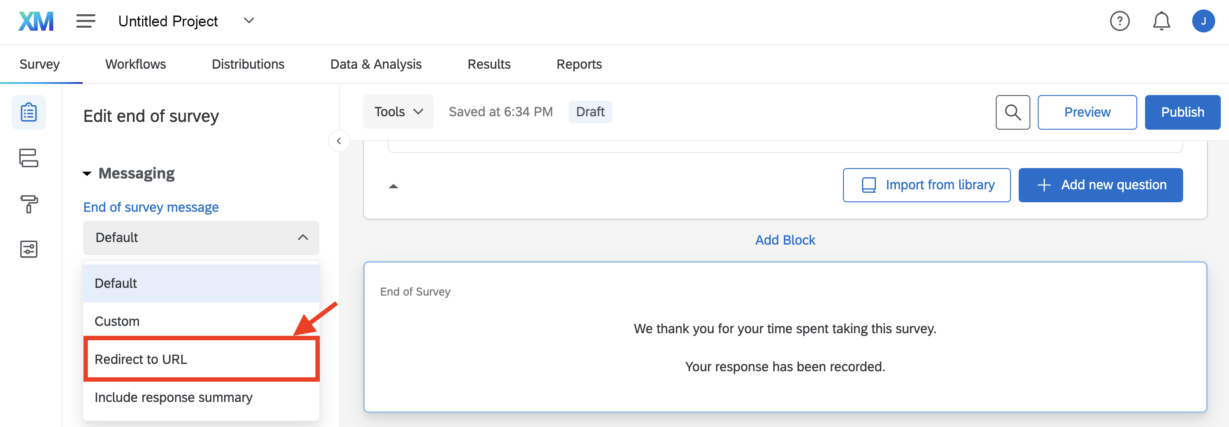Select the Custom option
Viewport: 1229px width, 427px height.
click(x=201, y=321)
